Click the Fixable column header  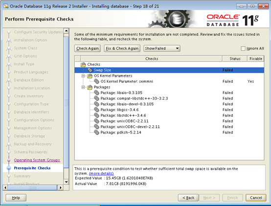tap(256, 59)
